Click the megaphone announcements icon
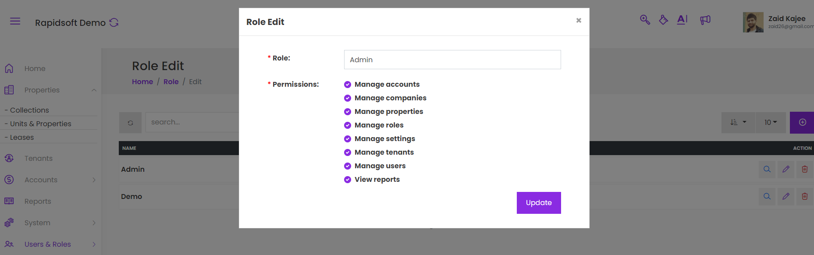The width and height of the screenshot is (814, 255). 705,20
